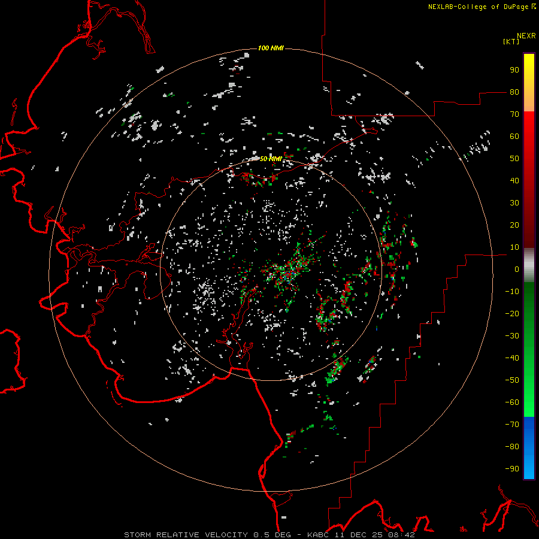539x539 pixels.
Task: Click the -40 value on the velocity scale
Action: click(x=512, y=358)
